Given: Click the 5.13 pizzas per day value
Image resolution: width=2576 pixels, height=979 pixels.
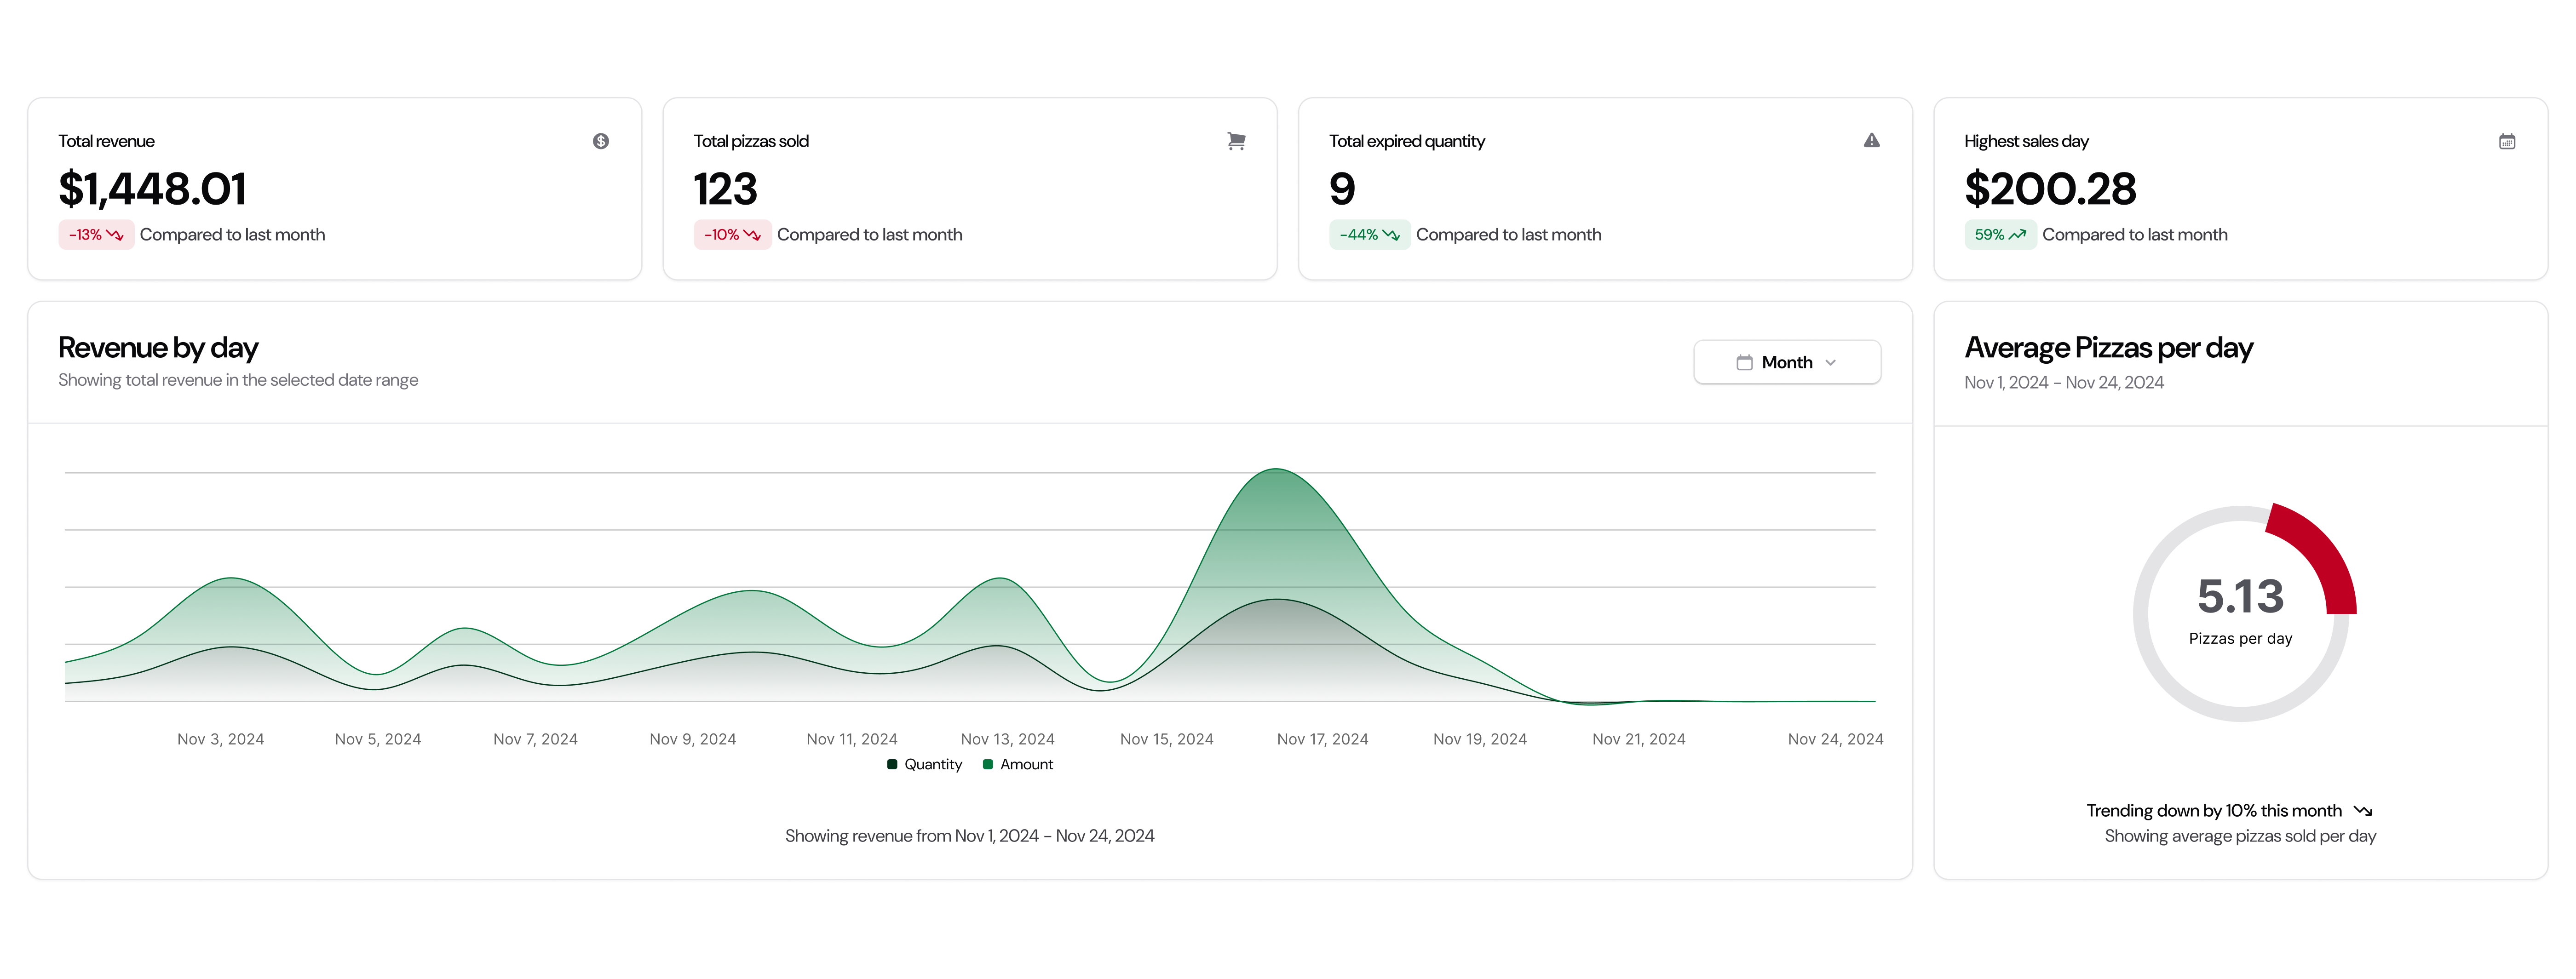Looking at the screenshot, I should [2240, 597].
